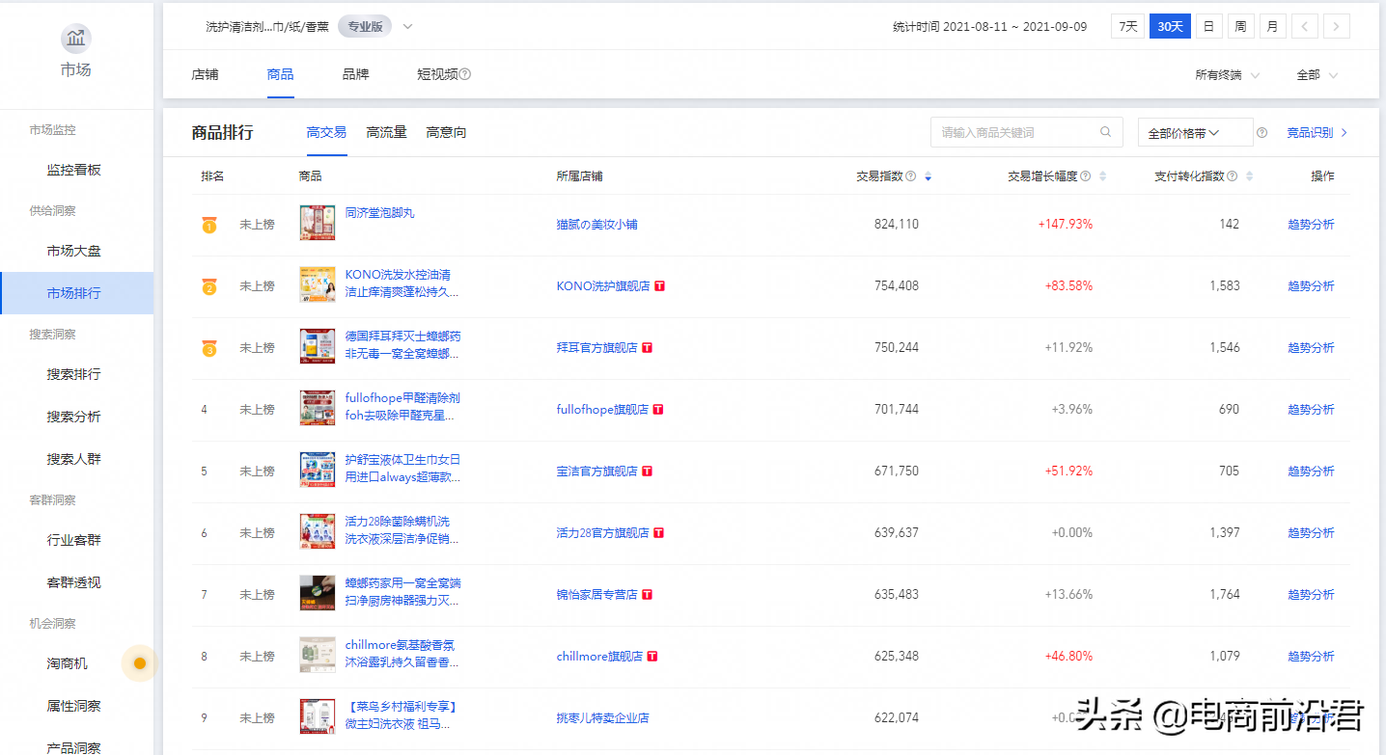Viewport: 1386px width, 755px height.
Task: Click the help icon next to 全部价格带
Action: point(1261,132)
